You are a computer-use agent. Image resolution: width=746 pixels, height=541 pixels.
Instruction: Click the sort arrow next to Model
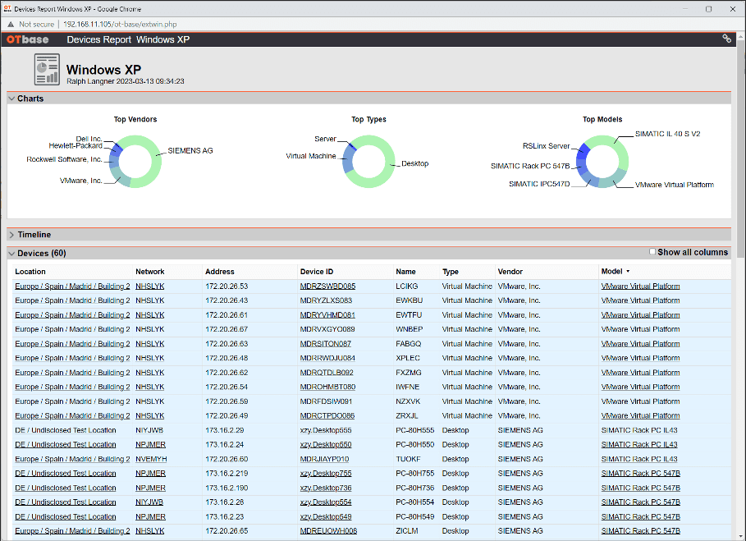(628, 271)
